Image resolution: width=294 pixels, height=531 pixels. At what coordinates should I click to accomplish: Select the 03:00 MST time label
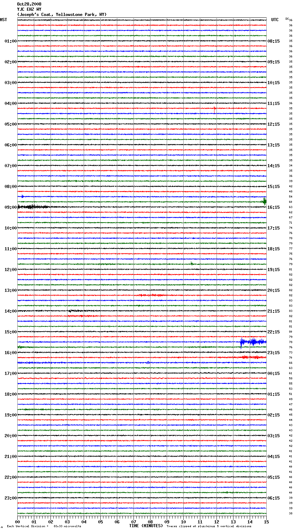(x=11, y=83)
